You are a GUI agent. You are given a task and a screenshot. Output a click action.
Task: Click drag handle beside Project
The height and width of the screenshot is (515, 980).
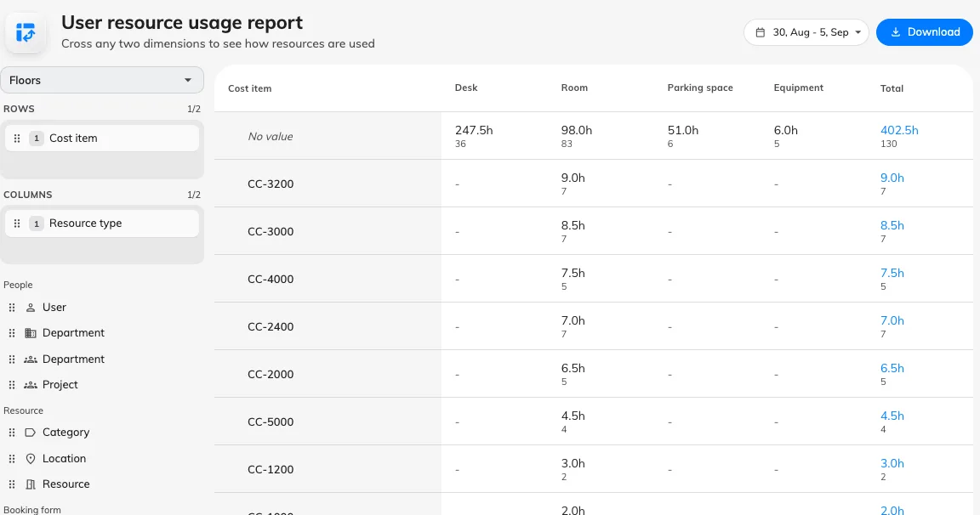pos(11,384)
